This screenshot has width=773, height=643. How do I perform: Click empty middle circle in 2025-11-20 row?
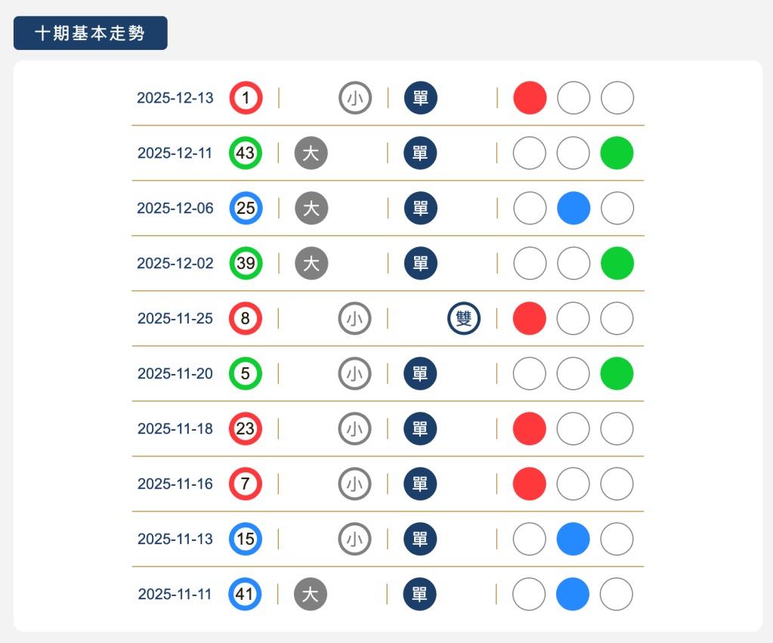tap(574, 374)
